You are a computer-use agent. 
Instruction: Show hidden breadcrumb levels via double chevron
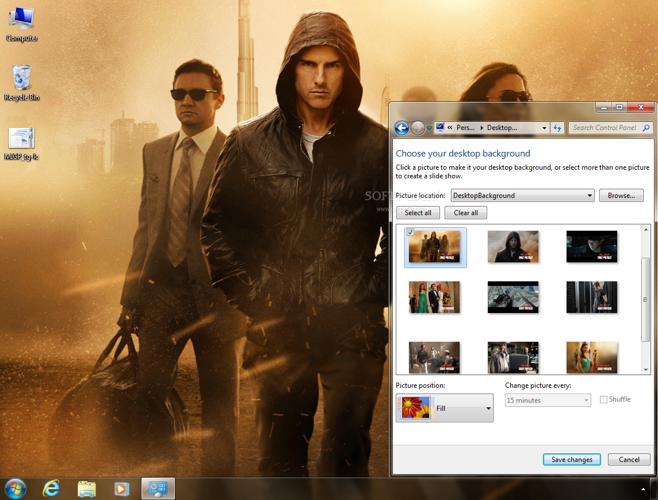coord(450,128)
